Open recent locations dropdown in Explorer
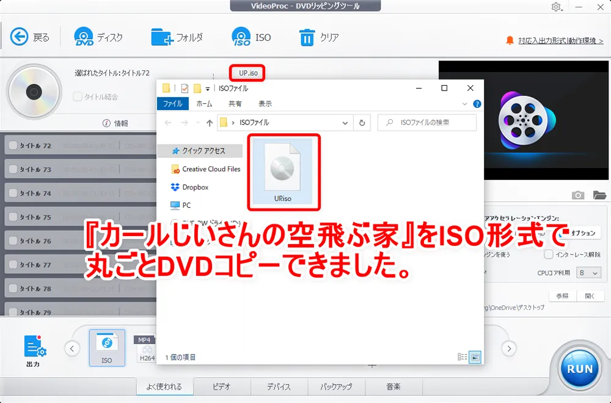The image size is (611, 403). click(198, 123)
